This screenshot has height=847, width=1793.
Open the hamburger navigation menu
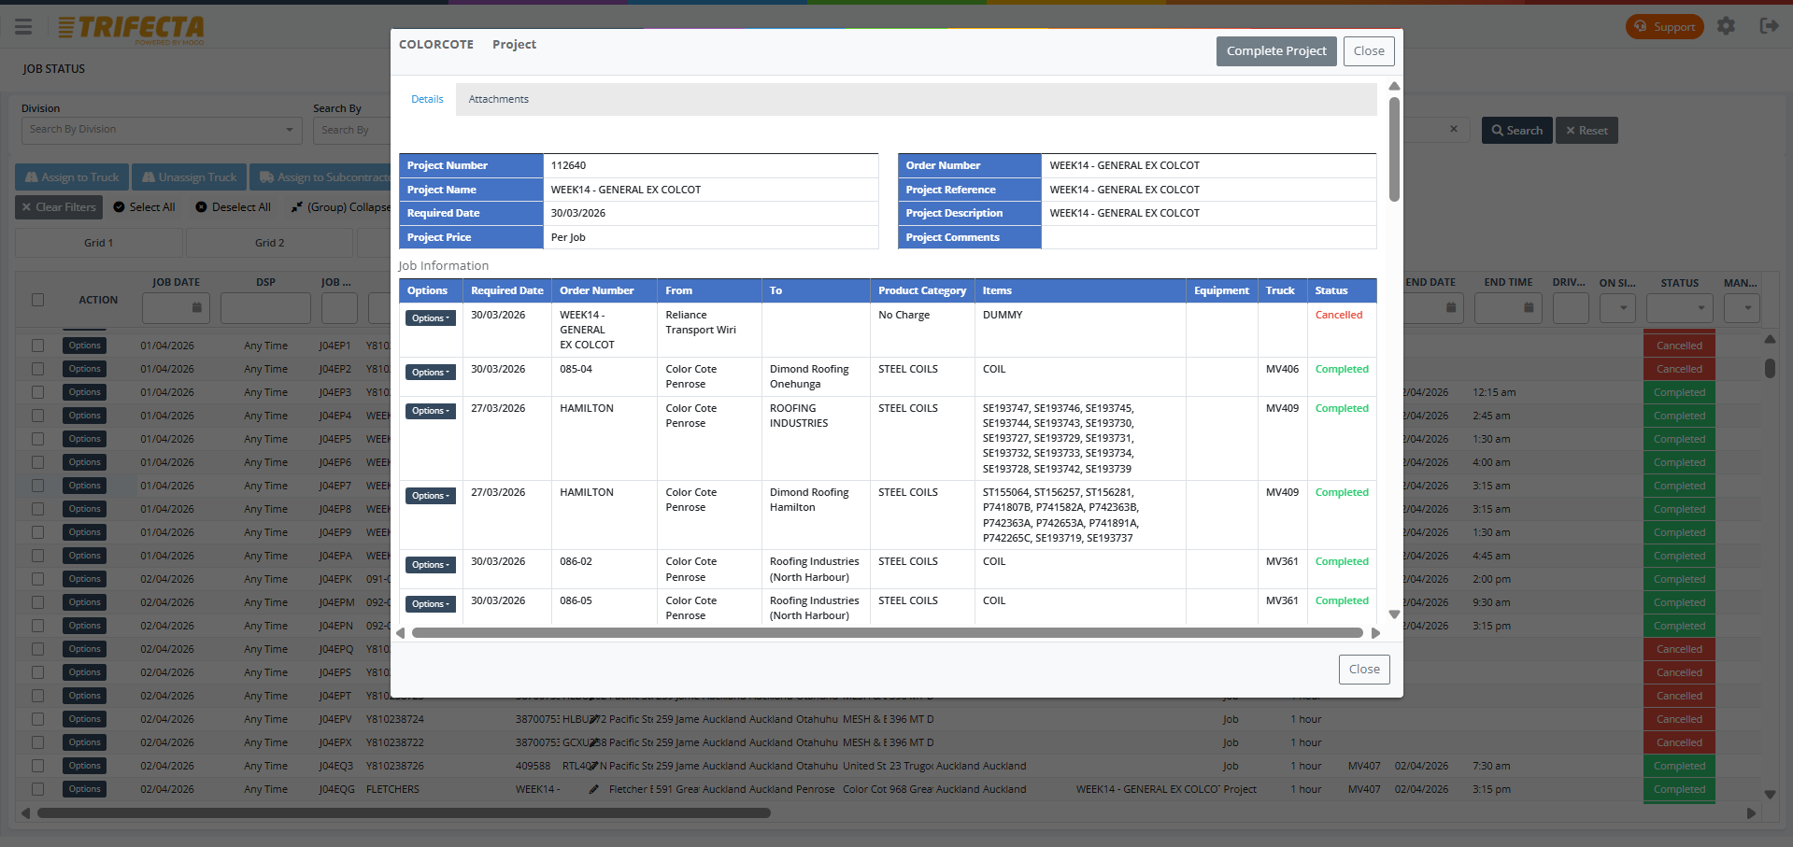[x=23, y=27]
